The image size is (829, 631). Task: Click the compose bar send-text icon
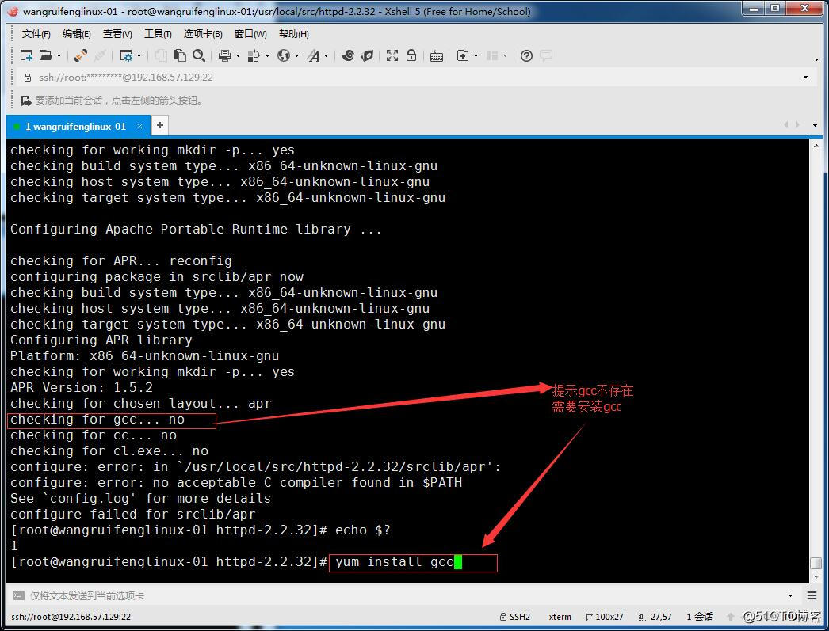point(18,595)
